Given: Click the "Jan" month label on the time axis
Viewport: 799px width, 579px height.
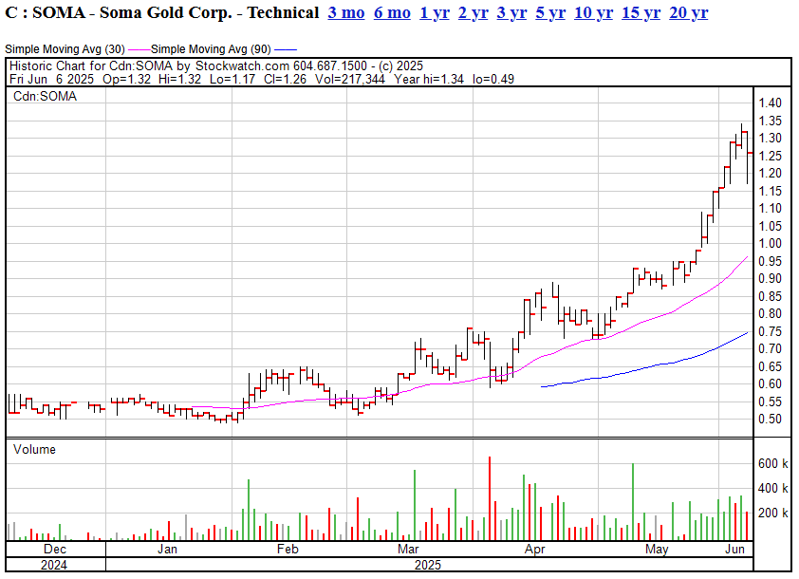Looking at the screenshot, I should [167, 549].
